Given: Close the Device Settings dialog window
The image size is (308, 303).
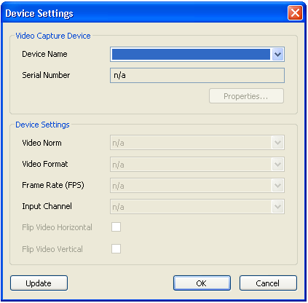Looking at the screenshot, I should pyautogui.click(x=295, y=12).
